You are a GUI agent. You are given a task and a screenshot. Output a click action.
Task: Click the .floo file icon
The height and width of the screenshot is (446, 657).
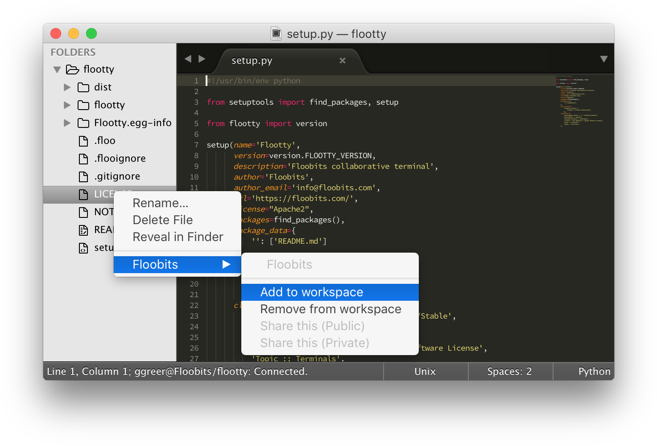83,141
